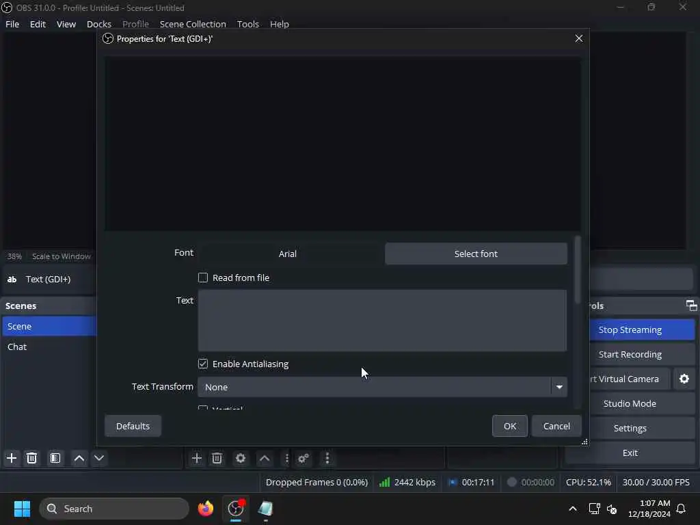Open OBS Settings button
This screenshot has height=525, width=700.
tap(630, 428)
